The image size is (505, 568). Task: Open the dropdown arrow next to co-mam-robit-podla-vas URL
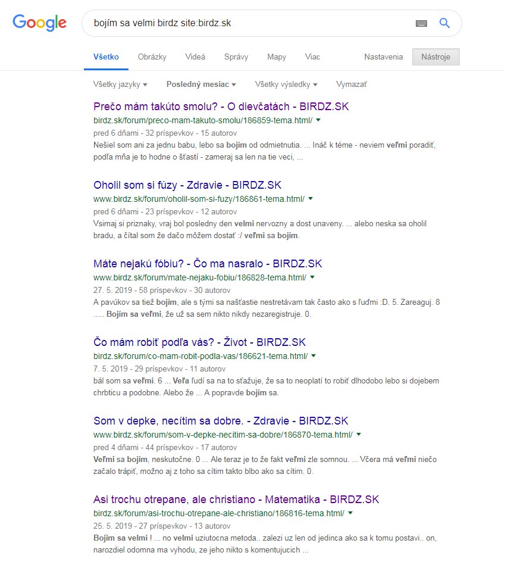coord(313,355)
